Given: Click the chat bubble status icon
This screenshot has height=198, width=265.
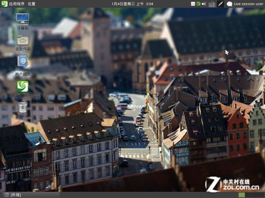Looking at the screenshot, I should [229, 4].
